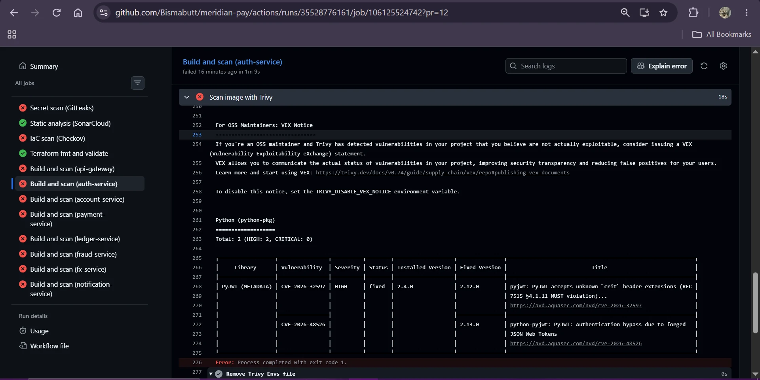Go back with browser back arrow
This screenshot has width=760, height=380.
point(14,13)
